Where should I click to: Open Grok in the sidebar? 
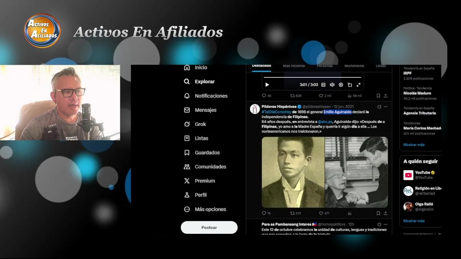tap(195, 124)
